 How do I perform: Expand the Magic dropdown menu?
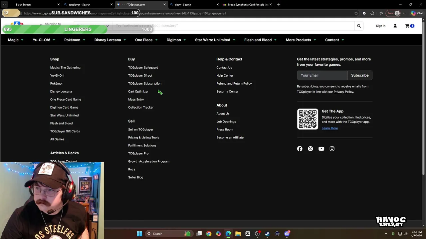[16, 40]
